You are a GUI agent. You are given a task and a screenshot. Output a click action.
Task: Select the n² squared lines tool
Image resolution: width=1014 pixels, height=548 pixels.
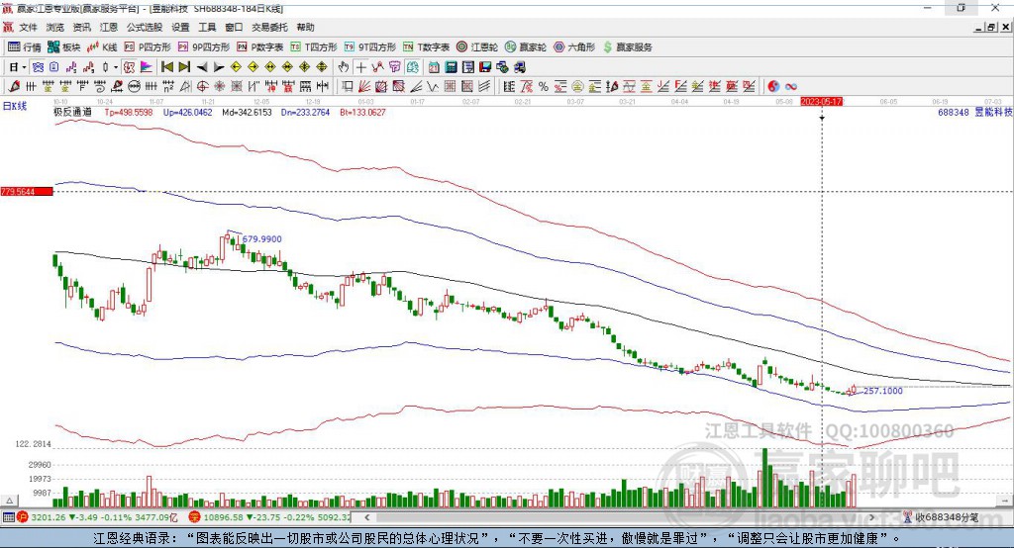pyautogui.click(x=168, y=86)
